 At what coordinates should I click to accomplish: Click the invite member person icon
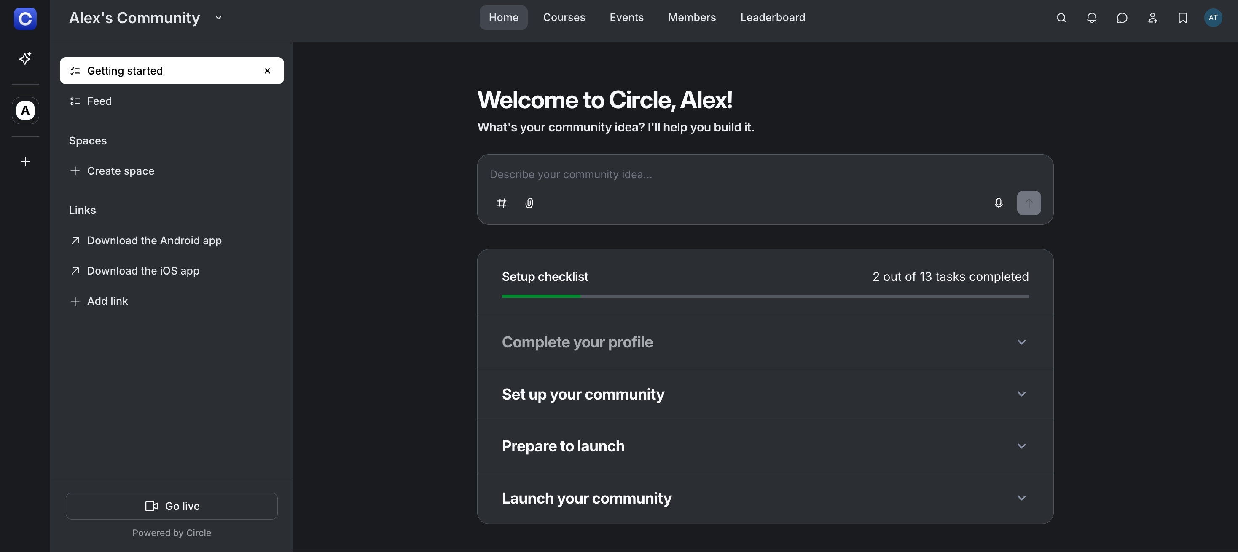(x=1152, y=18)
